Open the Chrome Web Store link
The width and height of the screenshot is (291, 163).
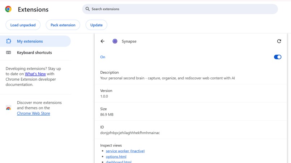click(34, 113)
